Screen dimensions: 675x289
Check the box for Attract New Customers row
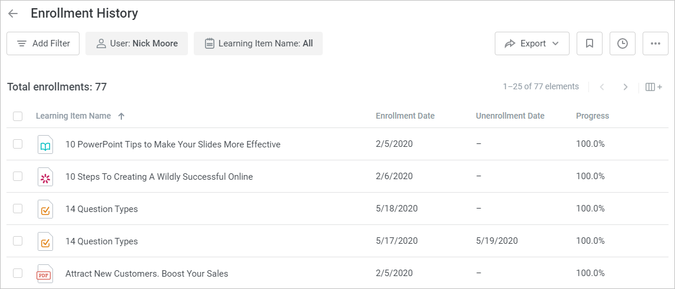click(x=18, y=273)
